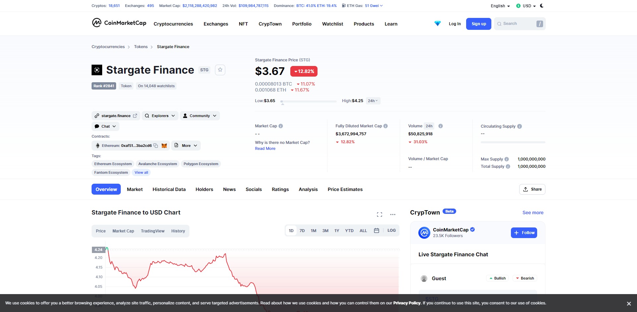Select 7D chart range

[302, 231]
